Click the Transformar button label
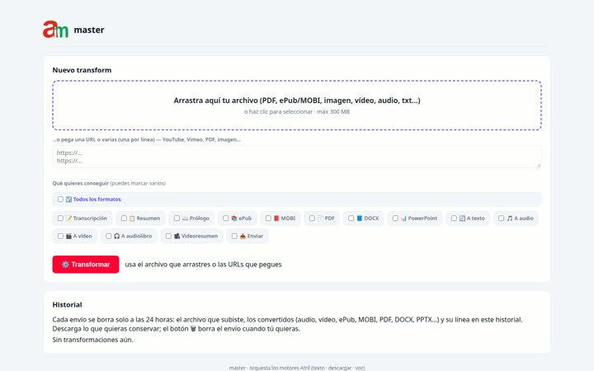 click(x=91, y=265)
